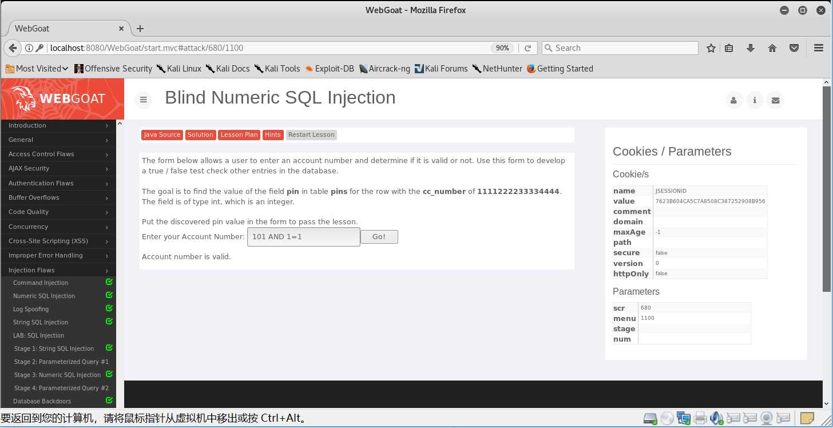Open Stage 3: Numeric SQL Injection
This screenshot has width=833, height=428.
[57, 375]
